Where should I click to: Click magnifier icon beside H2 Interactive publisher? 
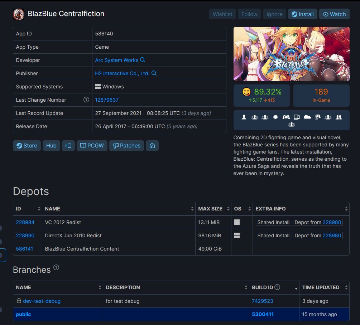(154, 73)
